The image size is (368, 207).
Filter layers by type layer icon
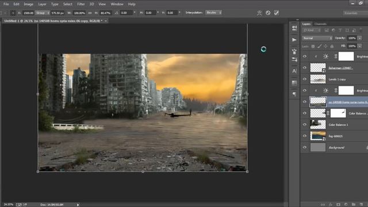coord(340,30)
